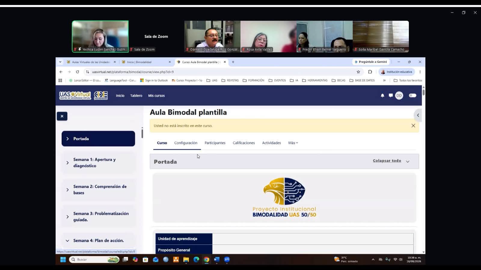Dismiss the not-enrolled warning banner
Image resolution: width=481 pixels, height=270 pixels.
413,126
